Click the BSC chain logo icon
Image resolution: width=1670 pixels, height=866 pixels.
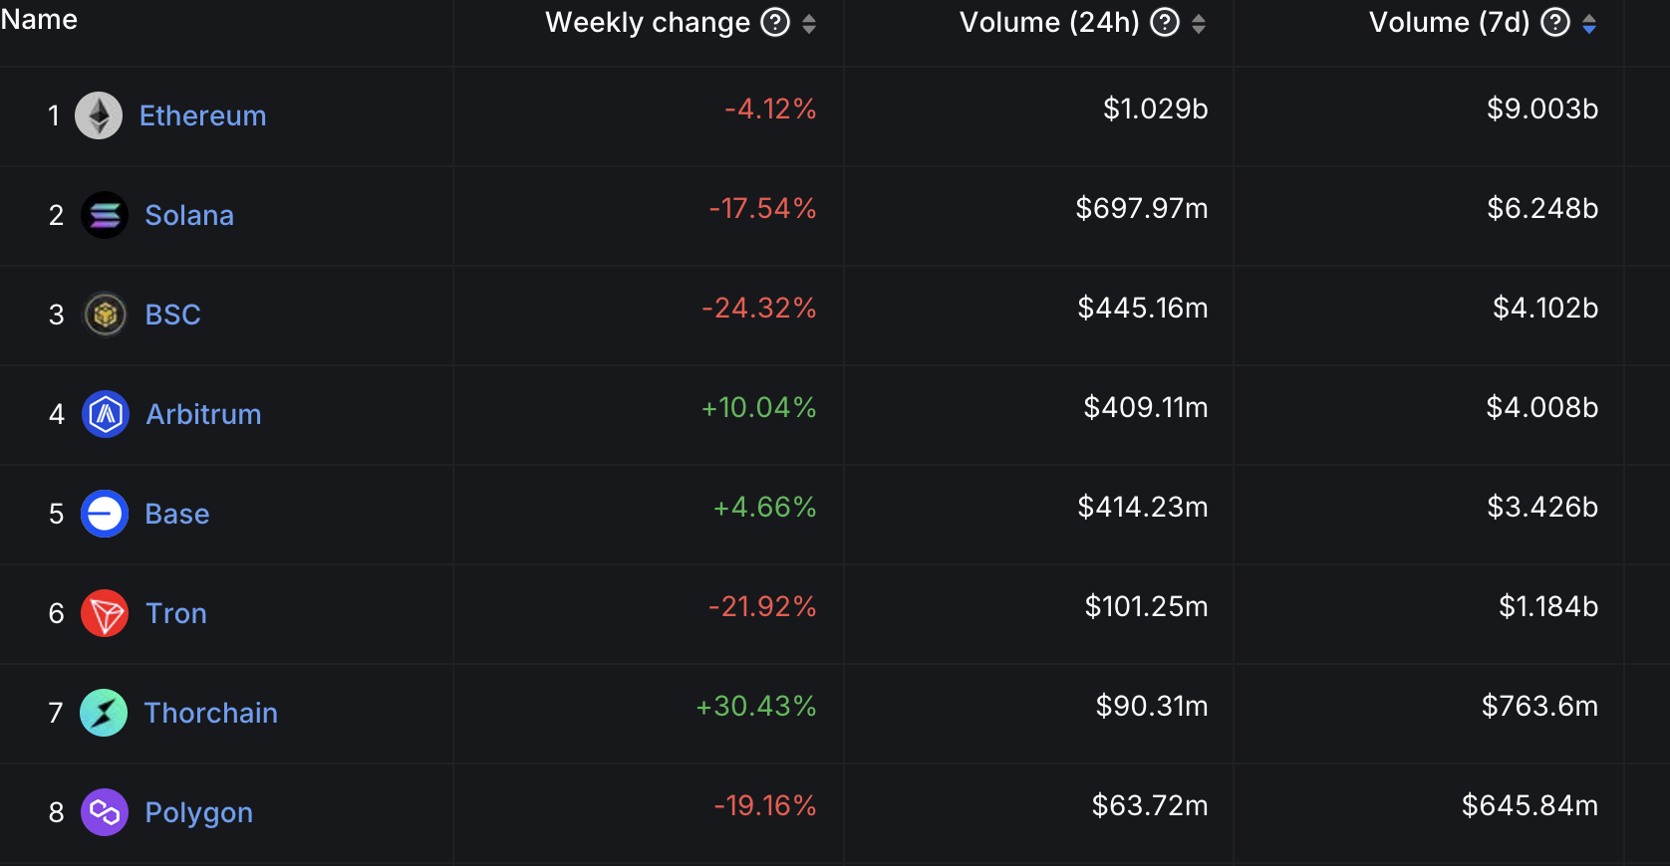[x=105, y=315]
